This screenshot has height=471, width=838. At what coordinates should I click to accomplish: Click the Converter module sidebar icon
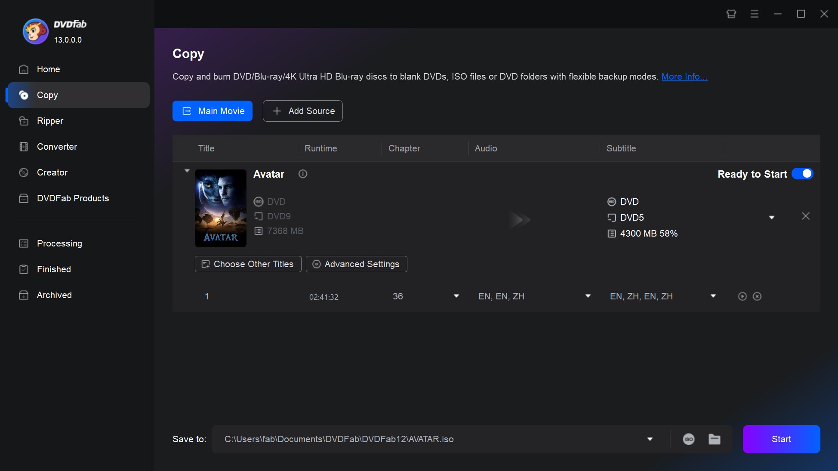[24, 147]
